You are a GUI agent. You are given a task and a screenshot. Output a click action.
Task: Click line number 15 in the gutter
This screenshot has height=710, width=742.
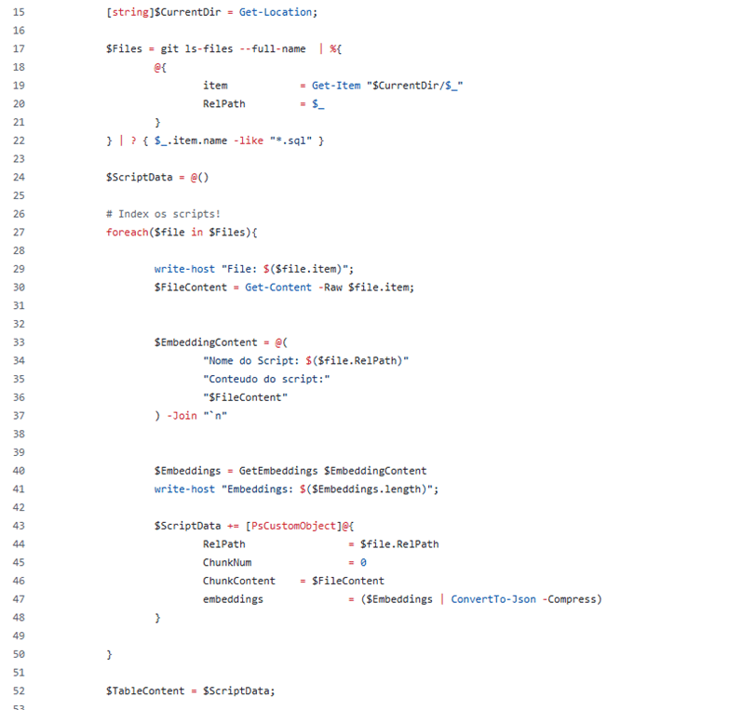[20, 12]
